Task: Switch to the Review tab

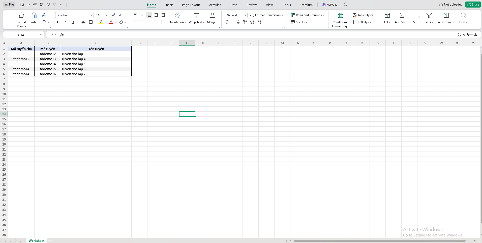Action: tap(252, 5)
